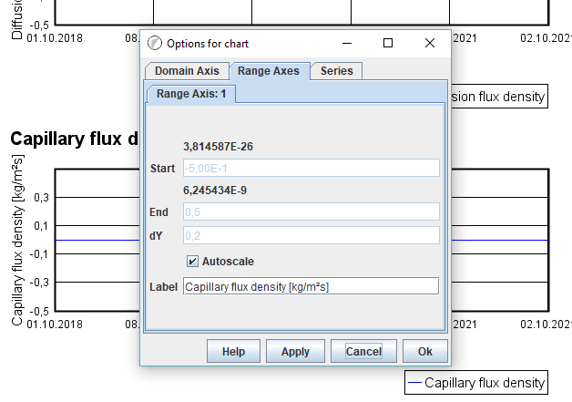572x402 pixels.
Task: Select the Range Axes tab
Action: pyautogui.click(x=269, y=71)
